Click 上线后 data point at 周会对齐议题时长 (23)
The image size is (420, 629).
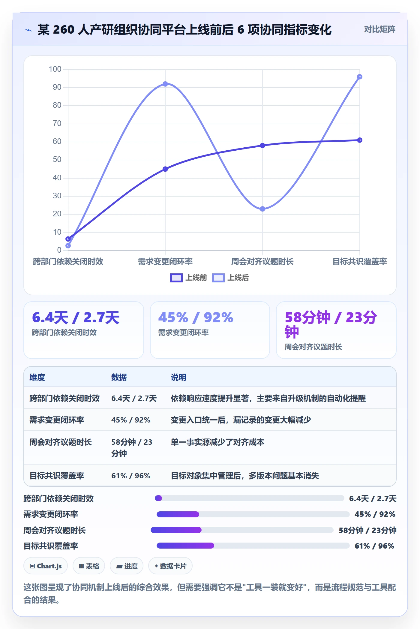(262, 209)
